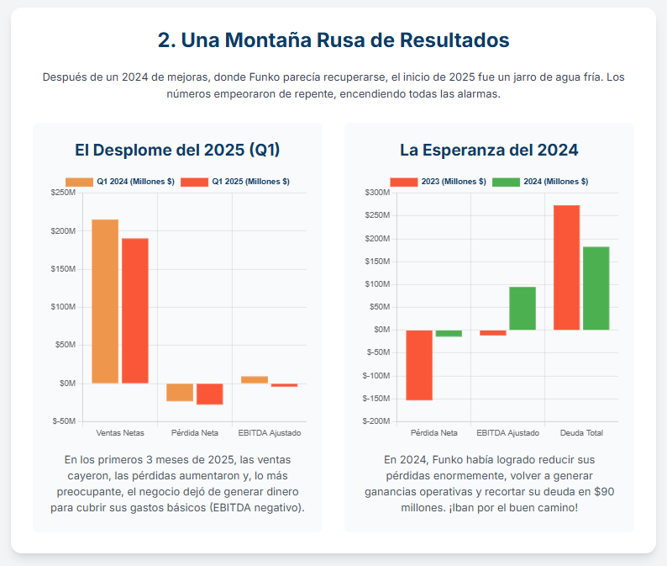Viewport: 667px width, 566px height.
Task: Toggle the 2023 legend swatch
Action: click(x=404, y=182)
